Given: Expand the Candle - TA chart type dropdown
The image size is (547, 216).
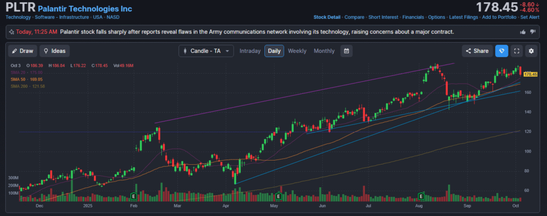Looking at the screenshot, I should point(206,51).
